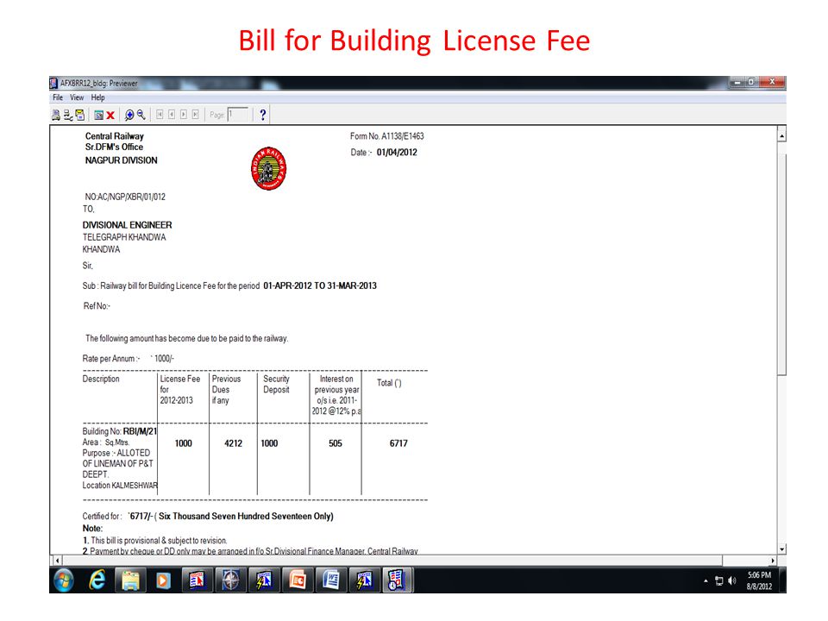Zoom out with the magnifier minus icon

pyautogui.click(x=141, y=115)
